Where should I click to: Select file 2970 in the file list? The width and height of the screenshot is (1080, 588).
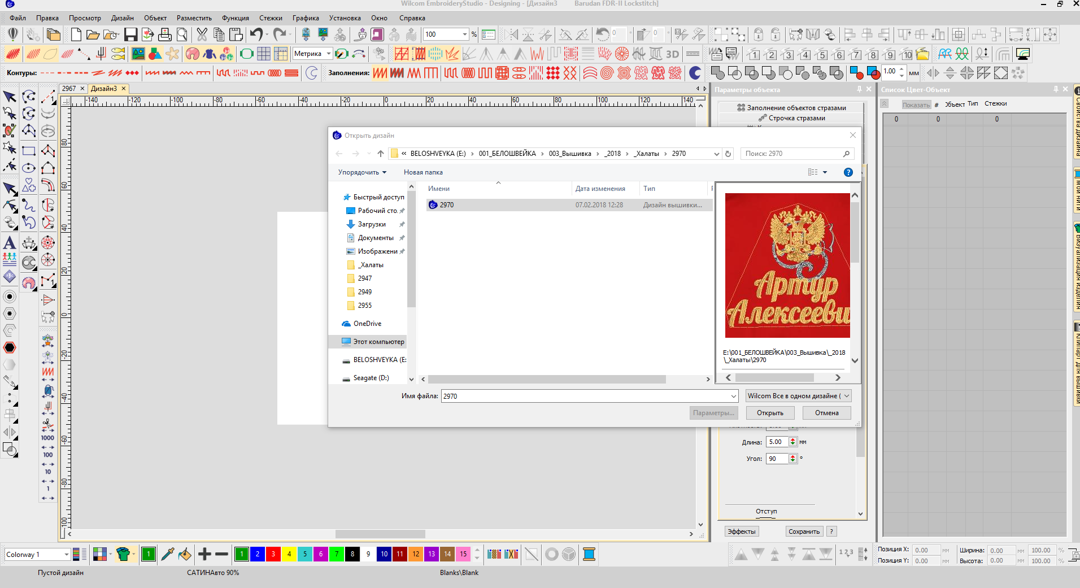(x=446, y=205)
